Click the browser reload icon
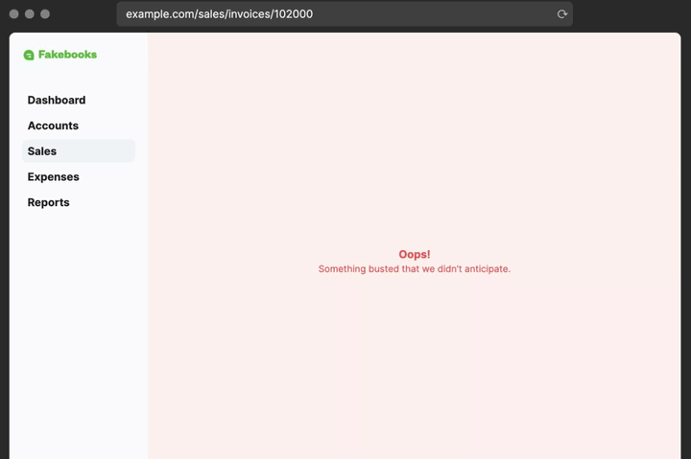This screenshot has height=459, width=691. (561, 14)
